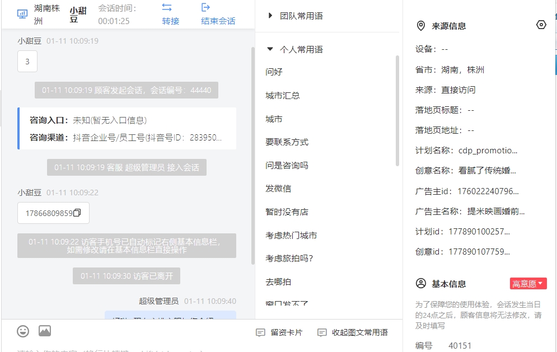Click the 留资卡片 button label
The image size is (557, 352).
[286, 332]
